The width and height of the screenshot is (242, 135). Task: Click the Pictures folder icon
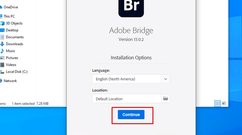pos(2,58)
